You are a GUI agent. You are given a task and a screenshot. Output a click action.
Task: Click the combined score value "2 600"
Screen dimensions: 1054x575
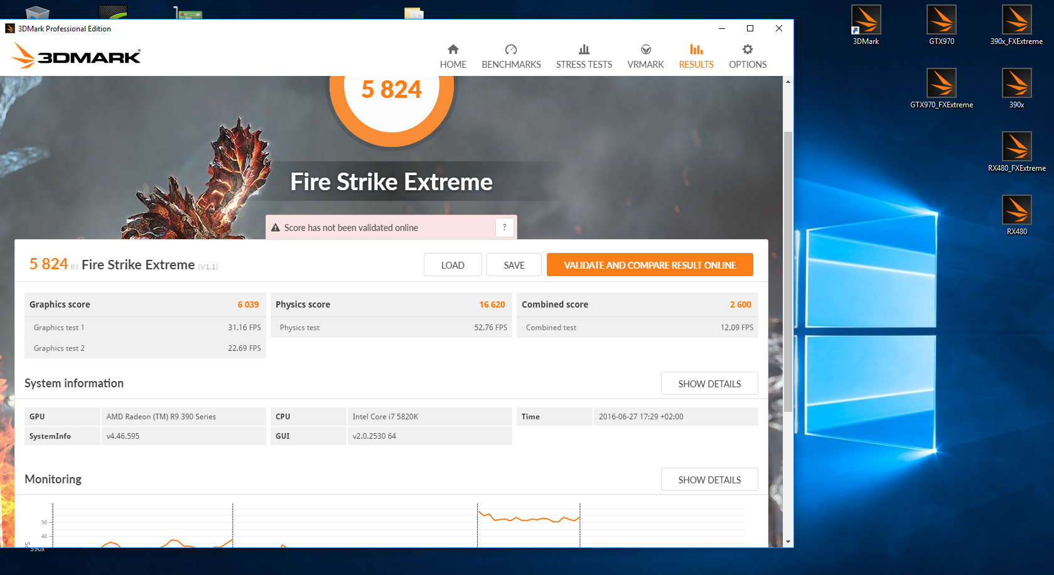click(740, 304)
